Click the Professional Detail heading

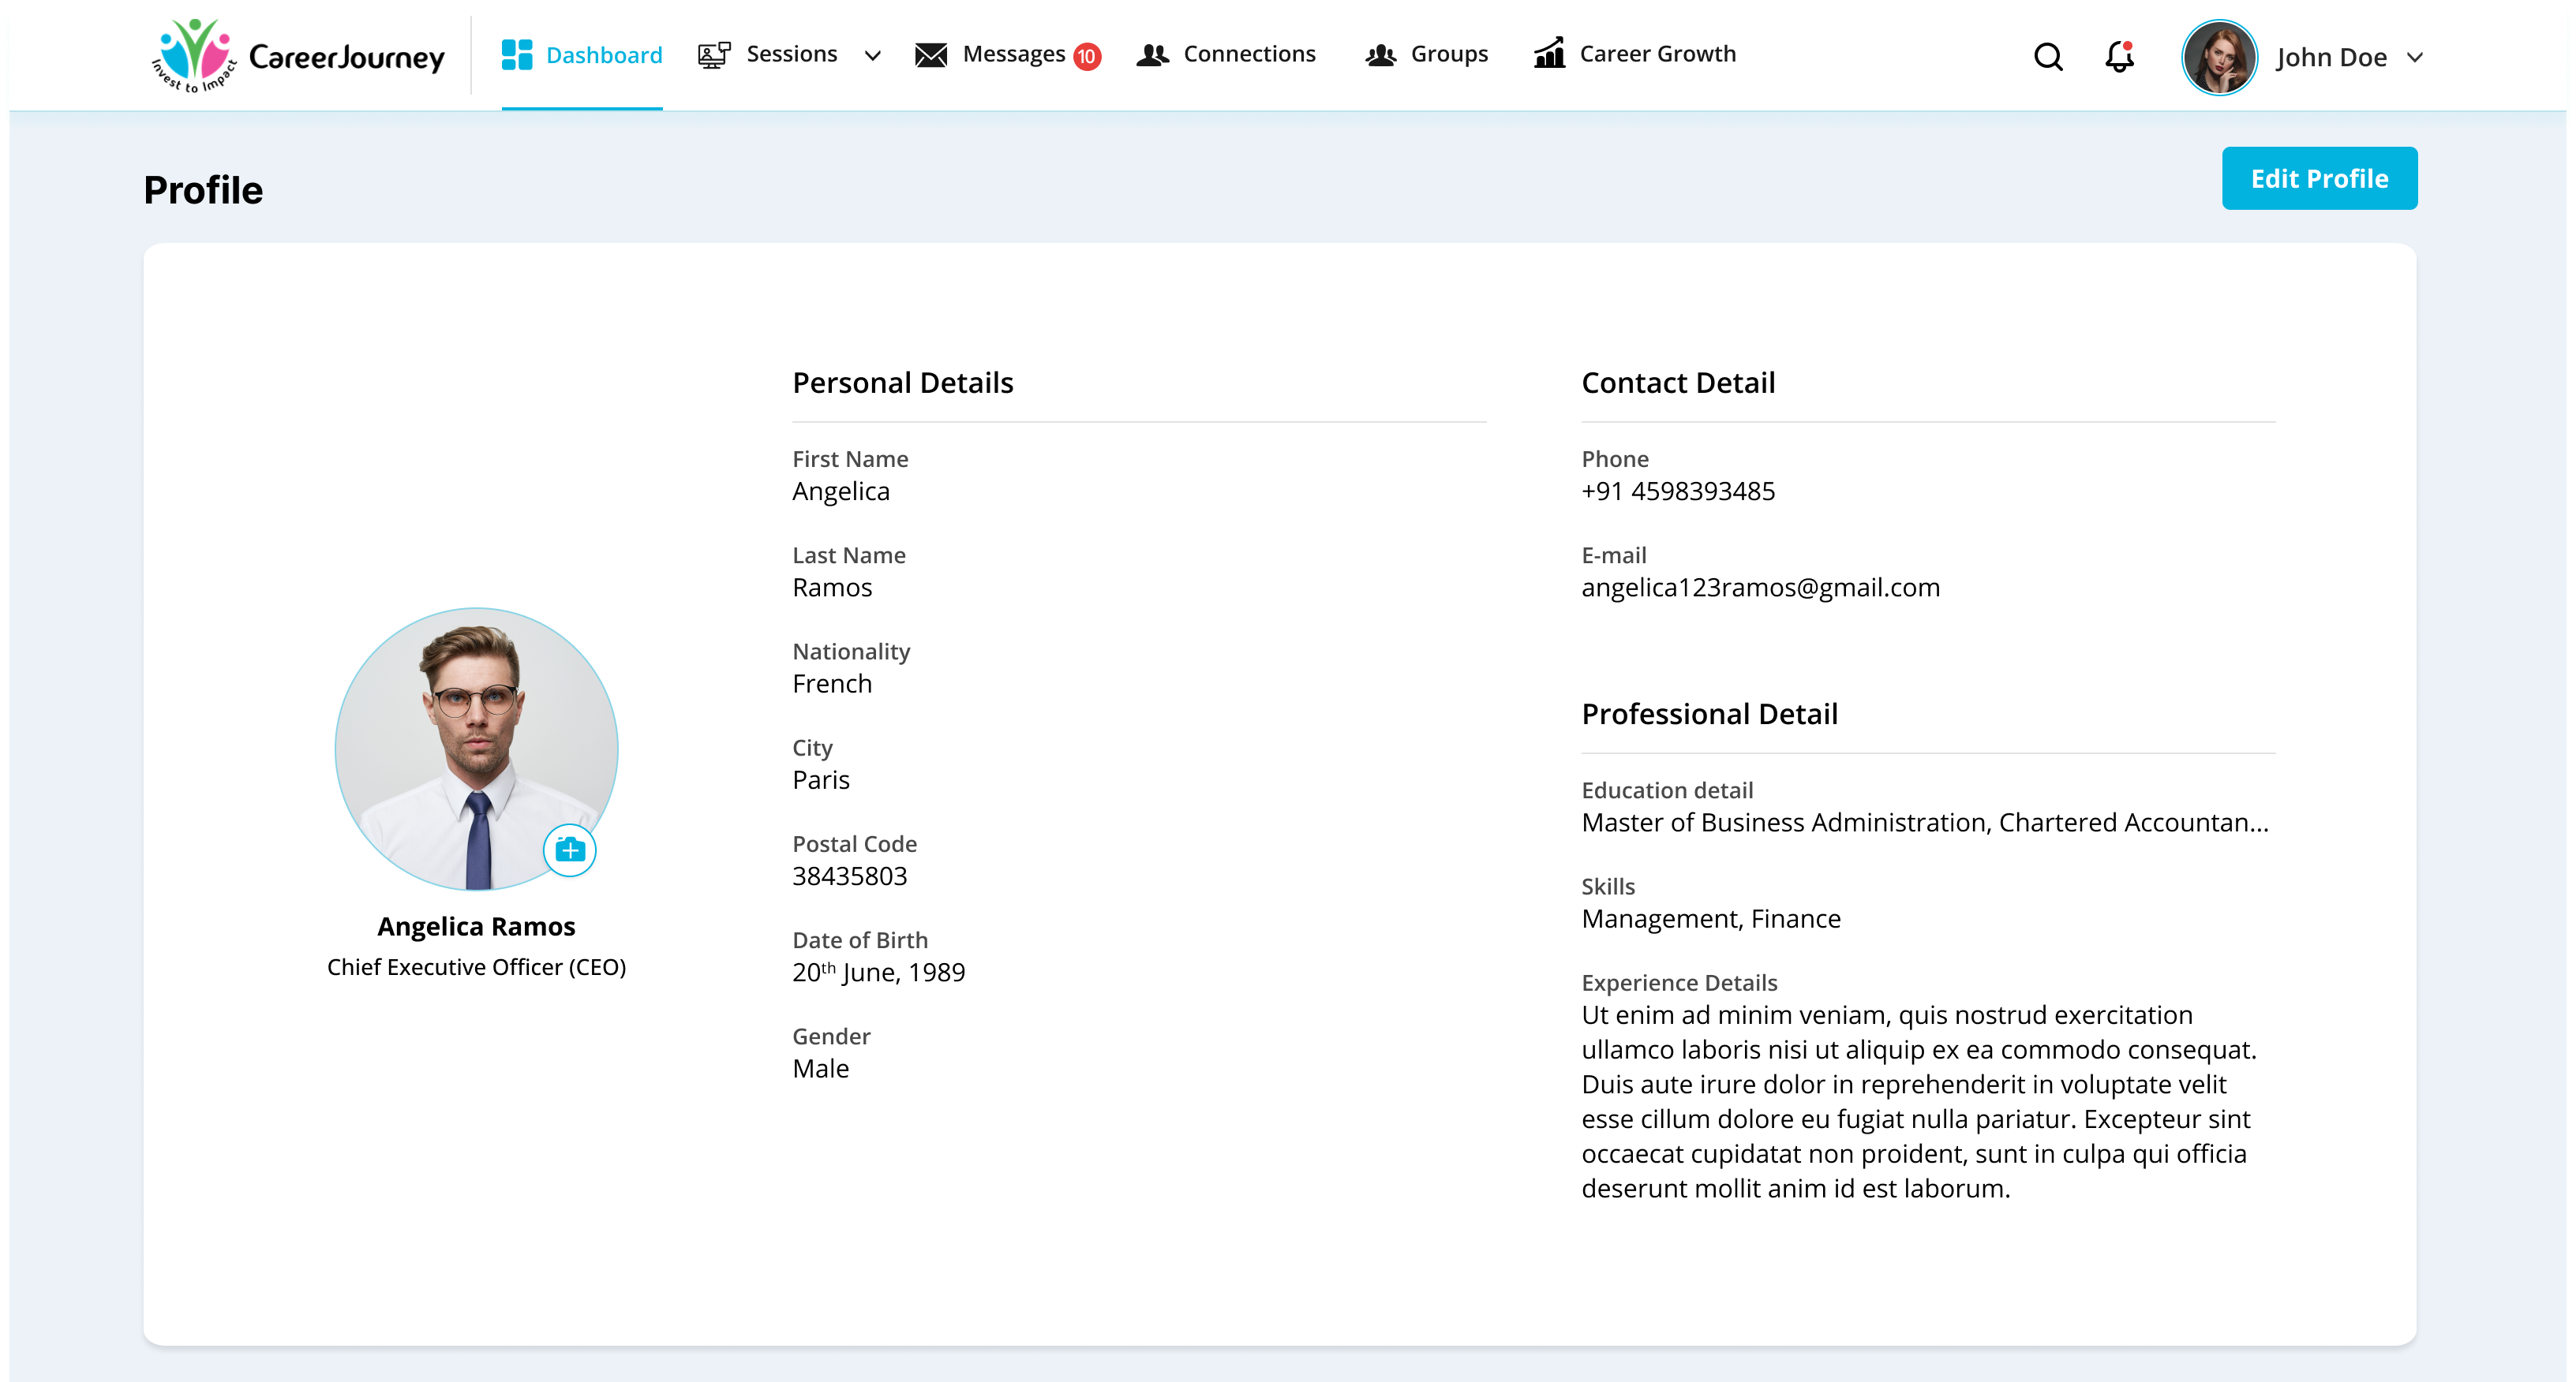1709,714
